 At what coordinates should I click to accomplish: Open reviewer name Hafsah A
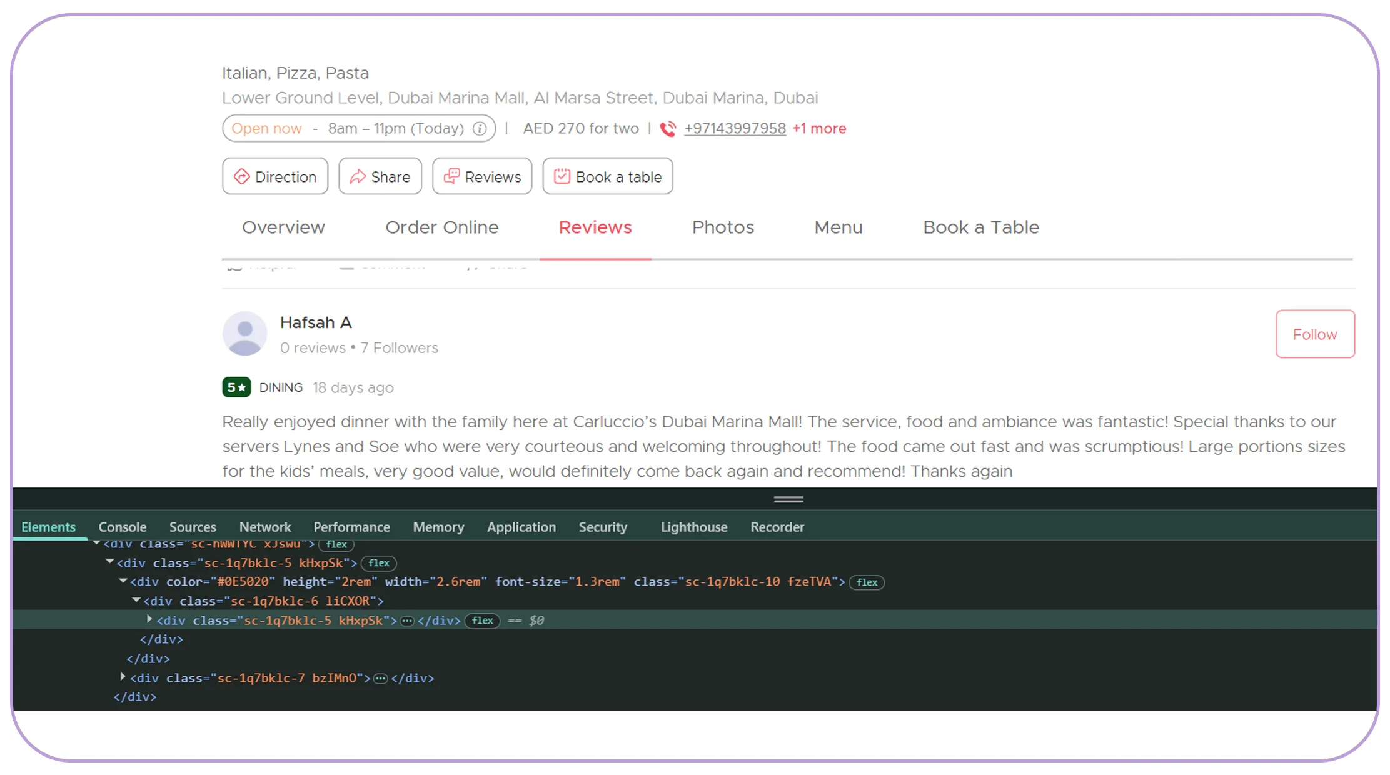(x=316, y=322)
